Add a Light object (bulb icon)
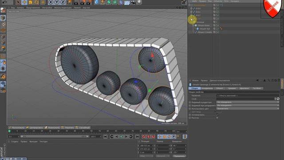Viewport: 284px width, 160px height. [x=139, y=2]
